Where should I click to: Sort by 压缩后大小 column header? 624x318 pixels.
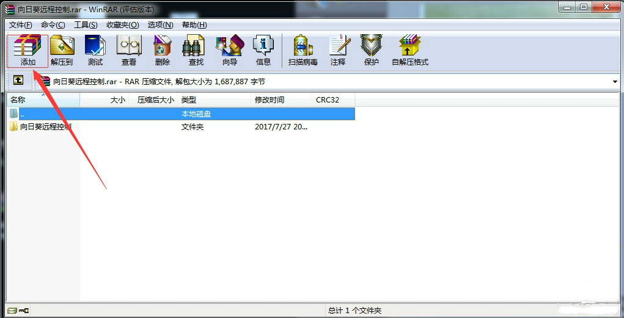153,99
